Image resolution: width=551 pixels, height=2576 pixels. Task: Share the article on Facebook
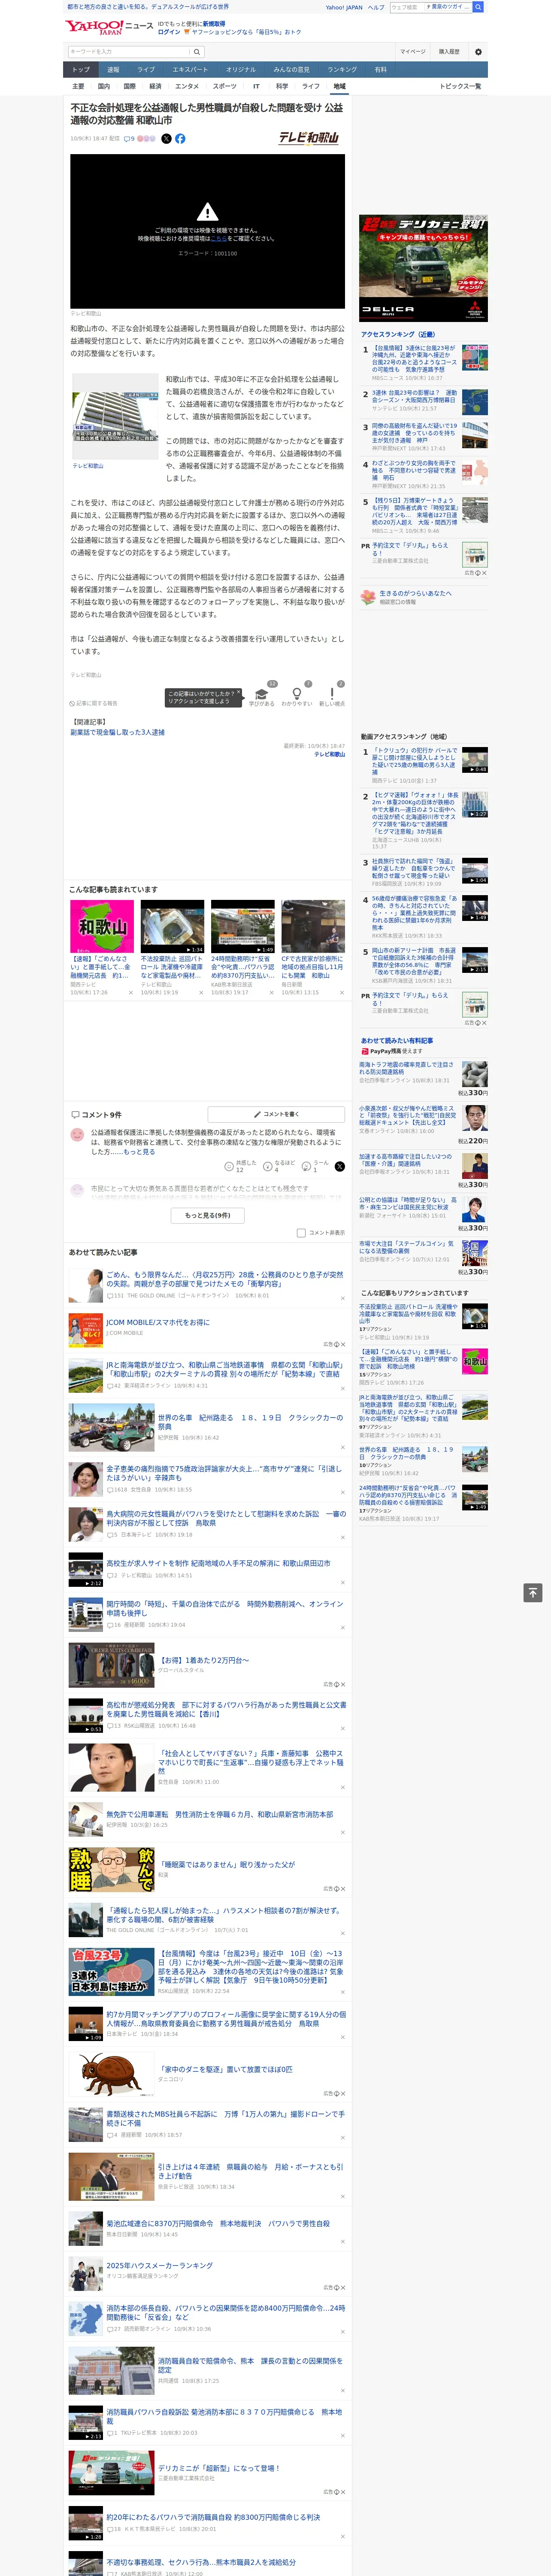click(180, 139)
